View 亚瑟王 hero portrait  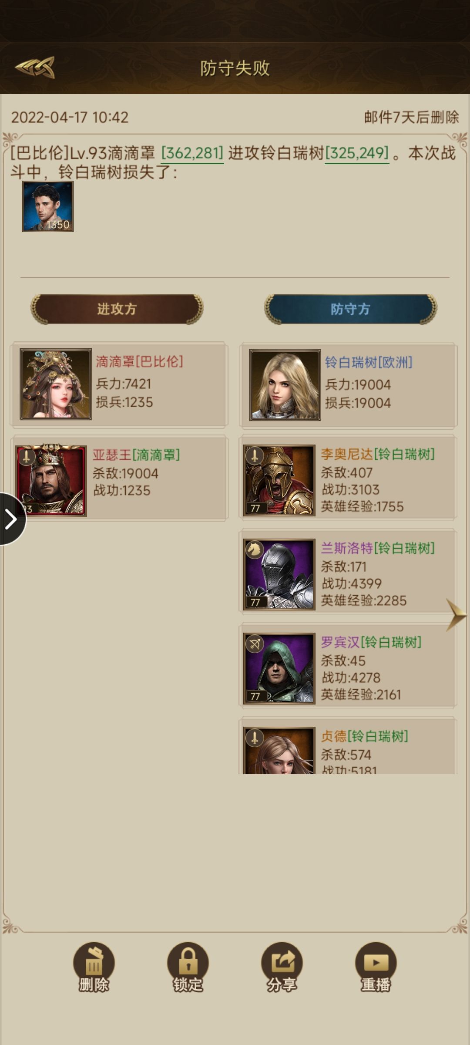(x=51, y=481)
